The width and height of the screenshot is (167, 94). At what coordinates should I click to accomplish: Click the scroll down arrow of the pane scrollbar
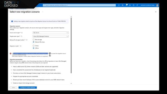pos(71,84)
